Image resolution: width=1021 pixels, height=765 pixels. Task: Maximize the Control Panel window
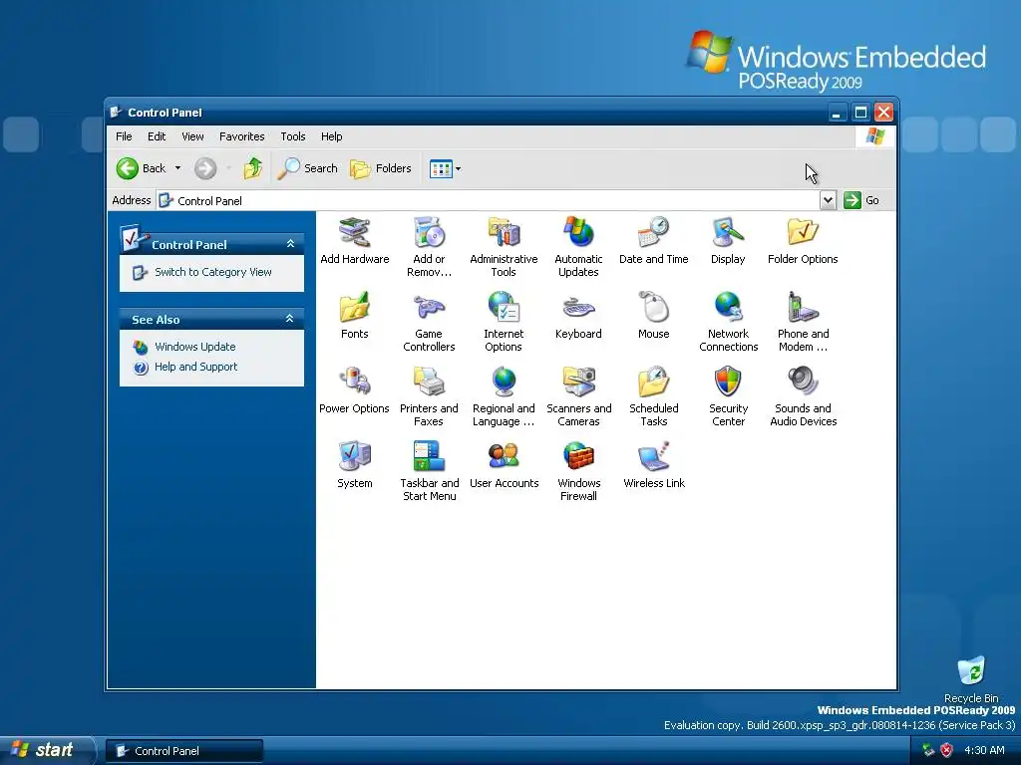[860, 113]
